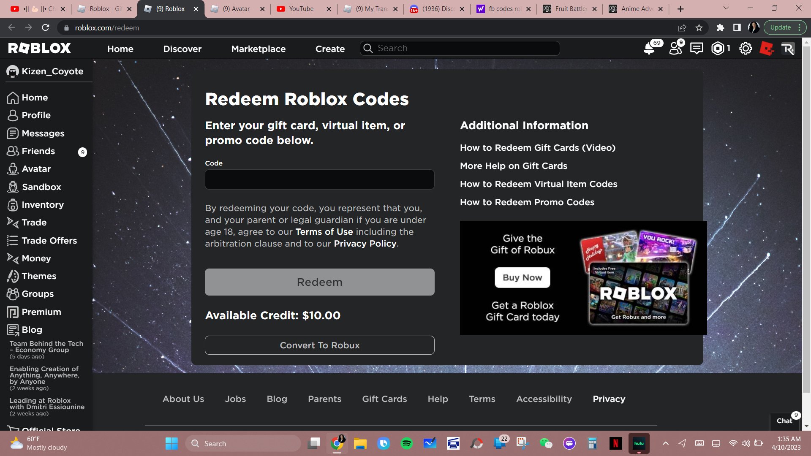Select the Home tab in navigation
Image resolution: width=811 pixels, height=456 pixels.
(120, 48)
